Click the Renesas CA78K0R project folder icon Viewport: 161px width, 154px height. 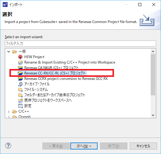(20, 68)
